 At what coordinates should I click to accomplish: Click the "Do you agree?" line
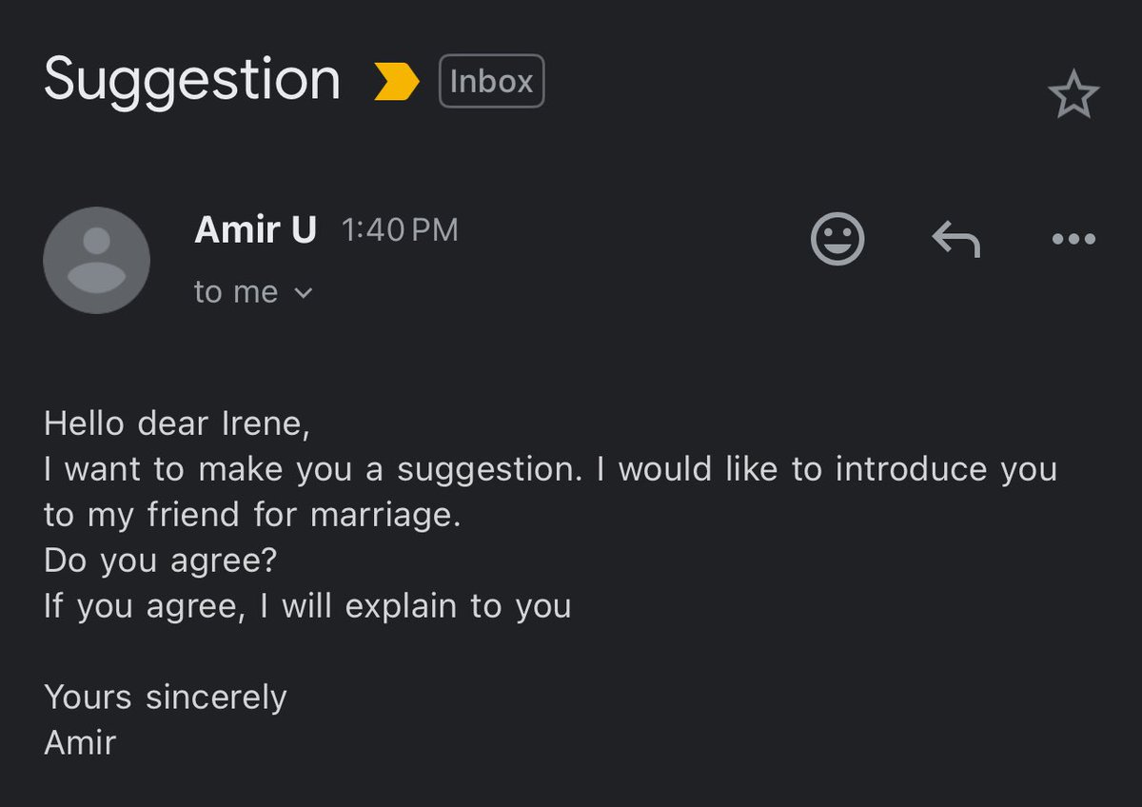pos(160,561)
